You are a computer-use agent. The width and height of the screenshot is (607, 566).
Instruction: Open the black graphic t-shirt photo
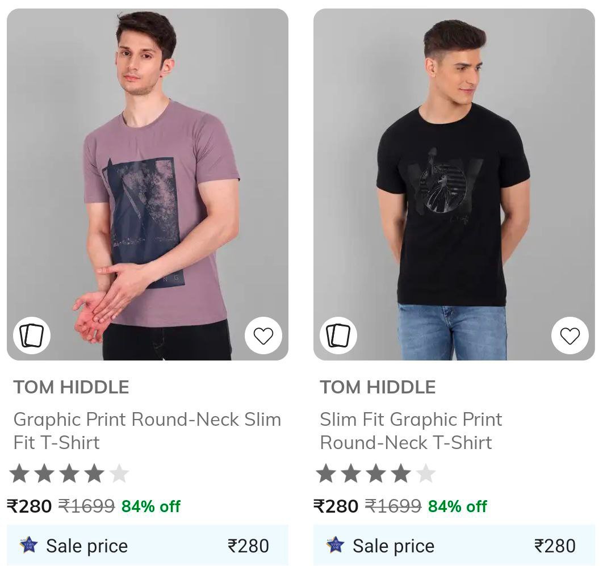coord(454,182)
